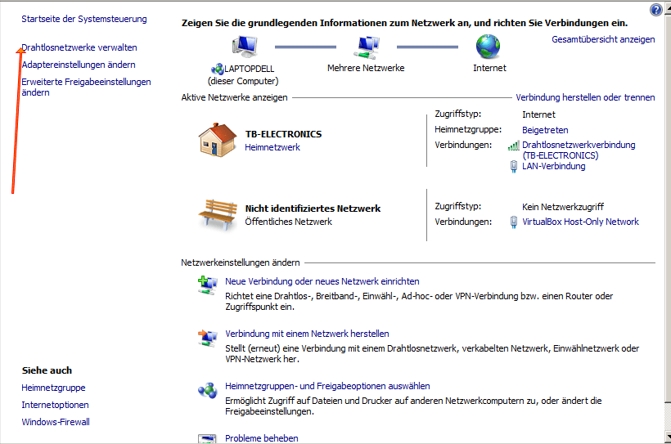The height and width of the screenshot is (444, 671).
Task: Click the icon beside Verbindung mit Netzwerk herstellen
Action: pyautogui.click(x=205, y=338)
